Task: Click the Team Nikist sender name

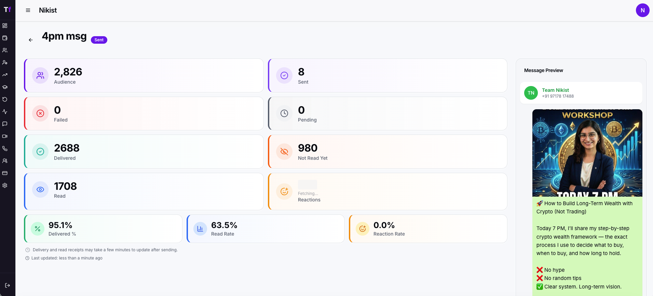Action: 555,90
